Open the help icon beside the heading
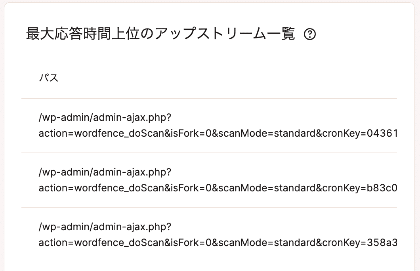Image resolution: width=420 pixels, height=271 pixels. coord(310,34)
